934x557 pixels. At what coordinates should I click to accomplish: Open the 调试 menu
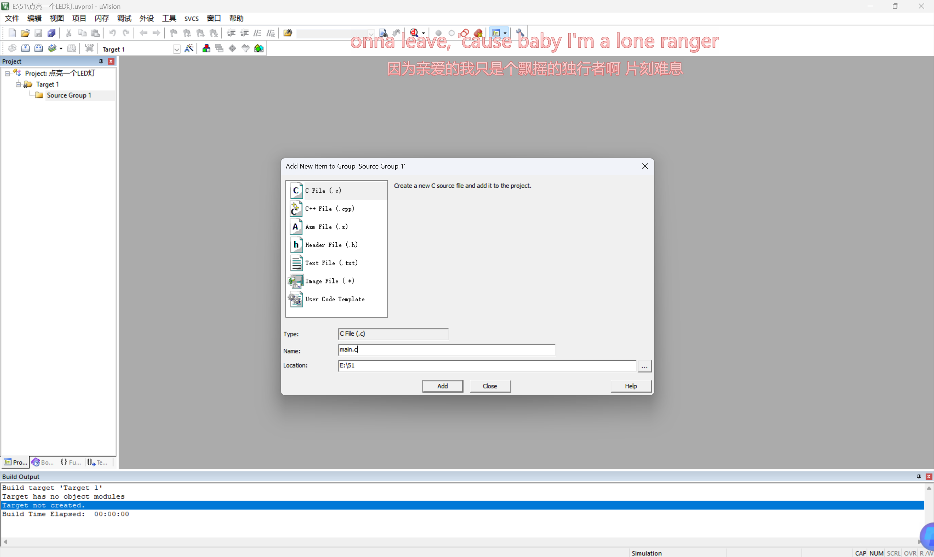(124, 18)
